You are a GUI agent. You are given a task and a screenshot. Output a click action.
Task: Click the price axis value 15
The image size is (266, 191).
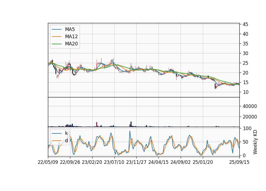point(245,82)
